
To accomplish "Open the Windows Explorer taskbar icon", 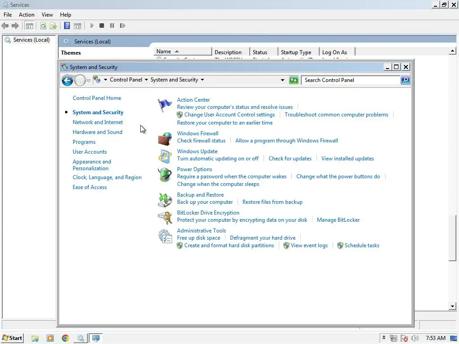I will point(35,339).
